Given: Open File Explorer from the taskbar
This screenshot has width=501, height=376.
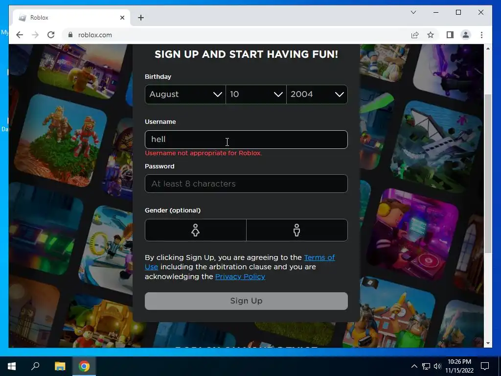Looking at the screenshot, I should point(60,366).
